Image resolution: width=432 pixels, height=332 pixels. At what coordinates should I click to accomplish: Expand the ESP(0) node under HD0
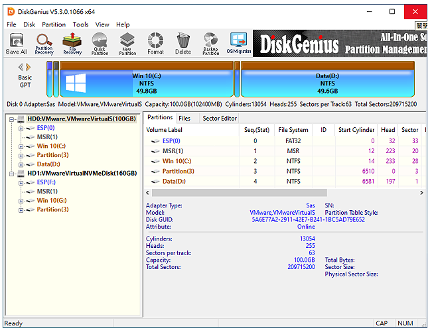click(21, 129)
